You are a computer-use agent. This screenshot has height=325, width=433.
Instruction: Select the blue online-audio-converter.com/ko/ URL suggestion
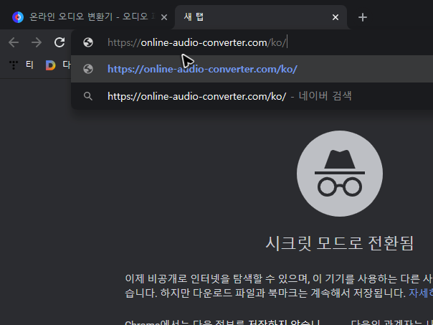coord(252,69)
